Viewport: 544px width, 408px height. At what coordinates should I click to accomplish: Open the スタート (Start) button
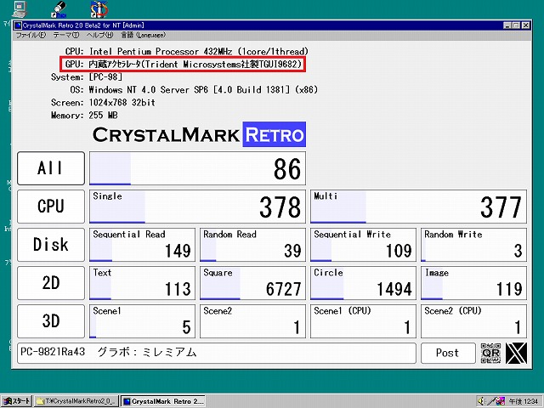(x=16, y=401)
